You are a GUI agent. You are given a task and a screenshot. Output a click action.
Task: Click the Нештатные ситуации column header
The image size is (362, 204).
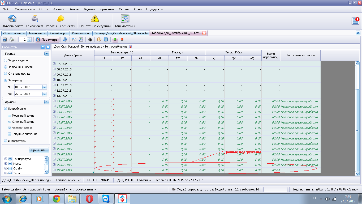(x=300, y=55)
